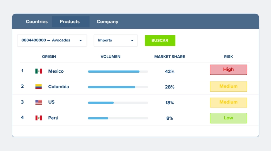Select the Mexico country name
Image resolution: width=271 pixels, height=151 pixels.
pos(56,71)
